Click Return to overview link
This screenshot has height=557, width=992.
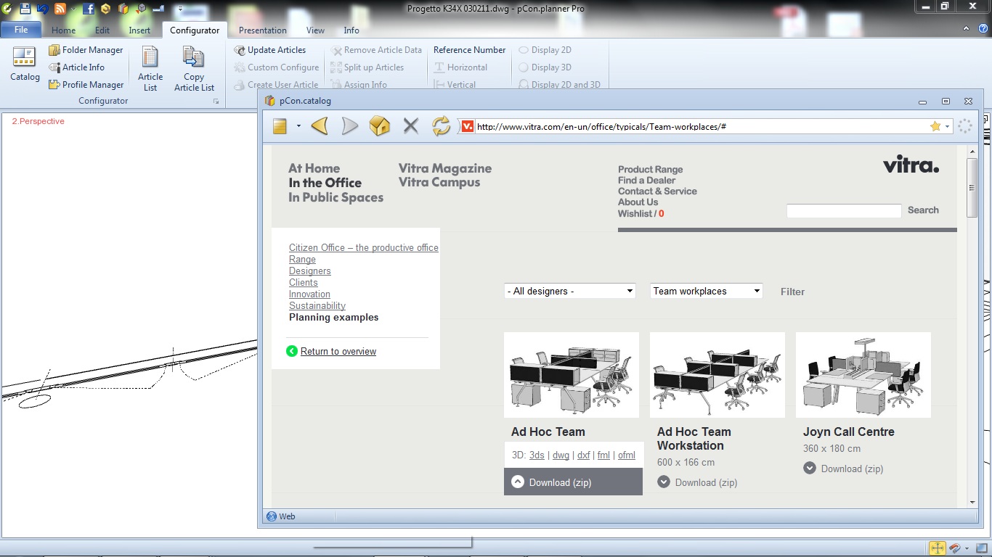click(x=338, y=352)
